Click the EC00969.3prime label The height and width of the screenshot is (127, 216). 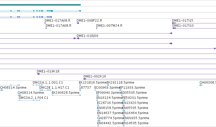click(x=107, y=88)
